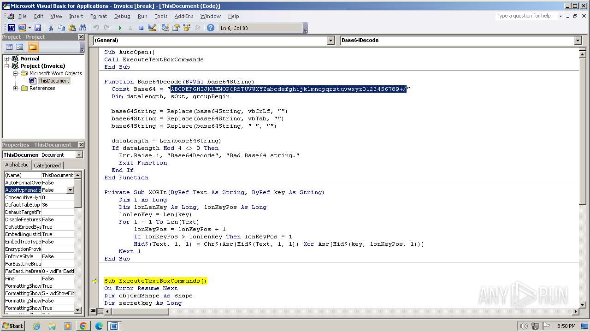
Task: Open the Base64Decode procedure dropdown
Action: click(x=578, y=41)
